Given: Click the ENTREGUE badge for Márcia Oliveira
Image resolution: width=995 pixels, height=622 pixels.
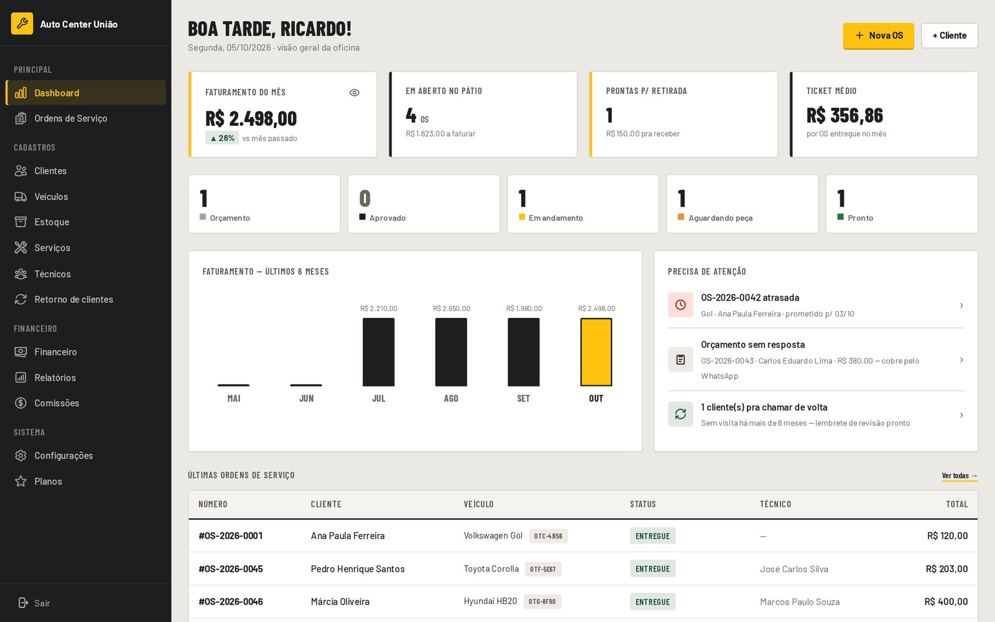Looking at the screenshot, I should 653,601.
